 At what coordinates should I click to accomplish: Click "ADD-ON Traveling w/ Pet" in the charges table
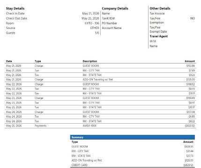(97, 79)
